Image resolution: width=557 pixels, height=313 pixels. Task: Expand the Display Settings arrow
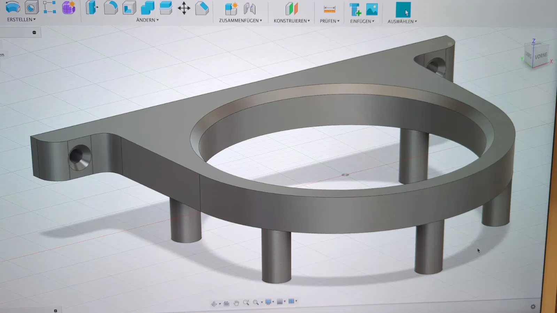pyautogui.click(x=273, y=302)
